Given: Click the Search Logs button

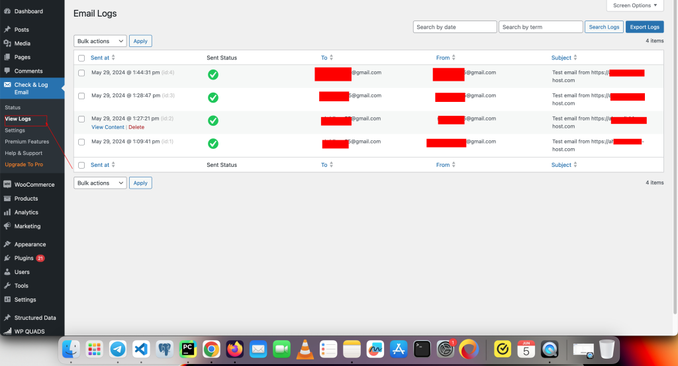Looking at the screenshot, I should pyautogui.click(x=604, y=26).
